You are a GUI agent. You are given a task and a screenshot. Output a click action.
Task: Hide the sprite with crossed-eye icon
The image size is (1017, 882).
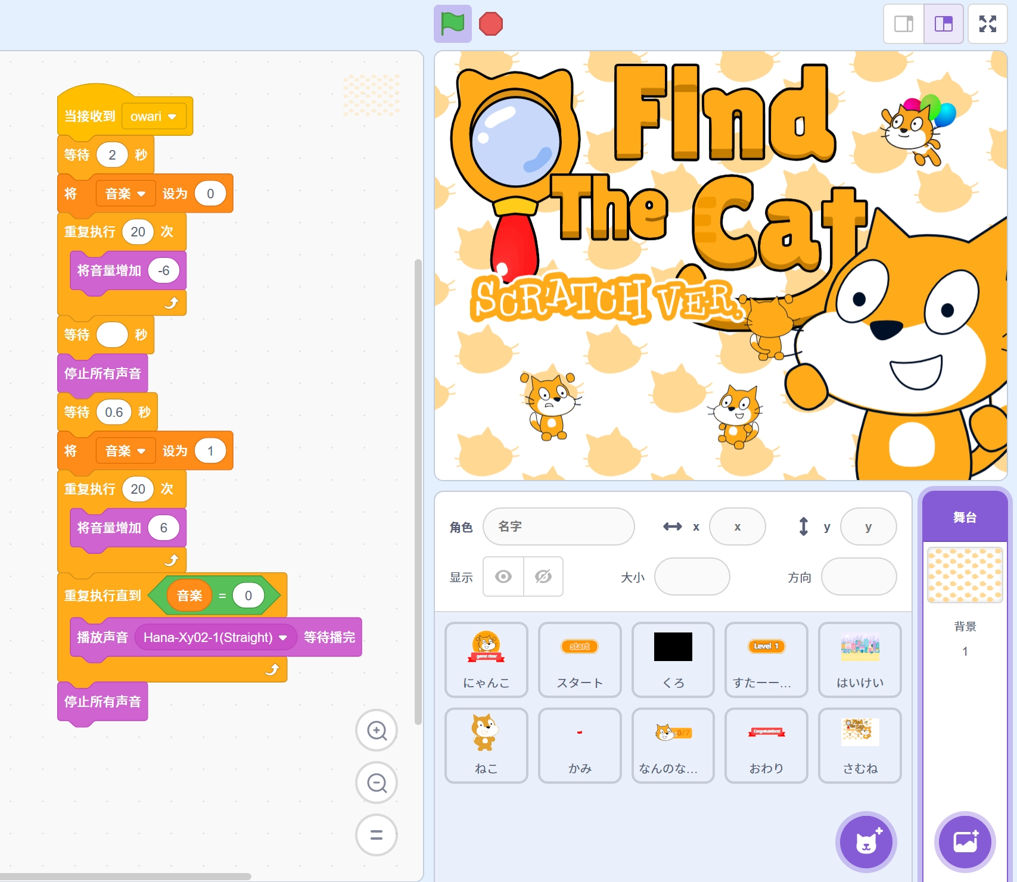[x=543, y=576]
